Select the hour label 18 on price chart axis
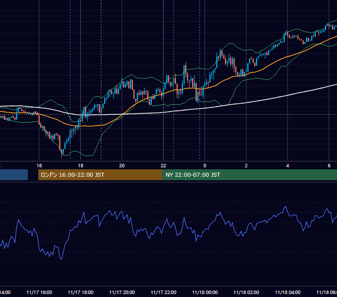 point(81,166)
